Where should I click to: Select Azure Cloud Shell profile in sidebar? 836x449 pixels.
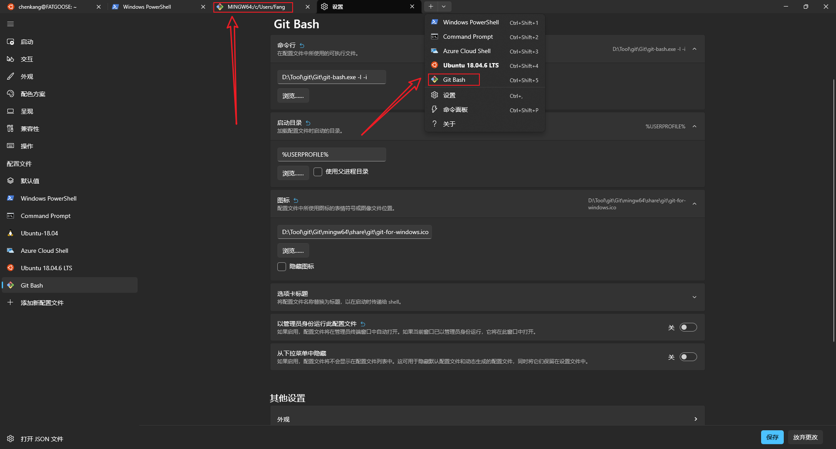coord(70,251)
